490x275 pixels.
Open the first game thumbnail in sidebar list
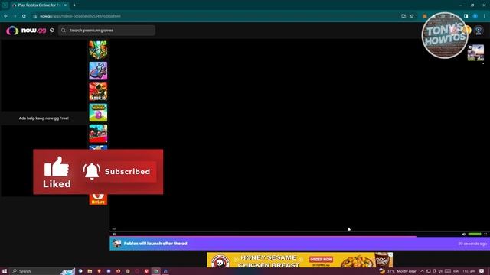tap(98, 50)
